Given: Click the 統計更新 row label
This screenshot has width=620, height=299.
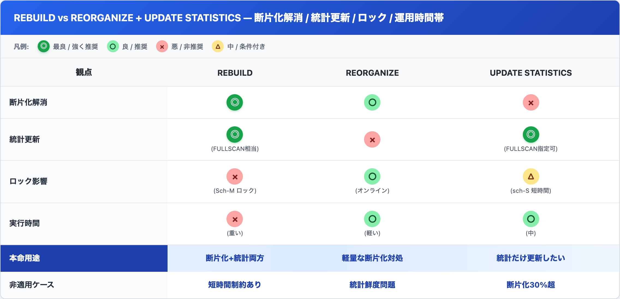Looking at the screenshot, I should coord(25,139).
